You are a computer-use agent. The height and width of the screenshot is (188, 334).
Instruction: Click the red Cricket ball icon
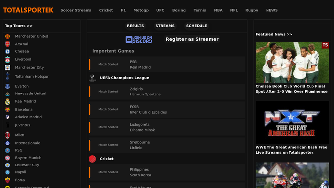tap(92, 159)
